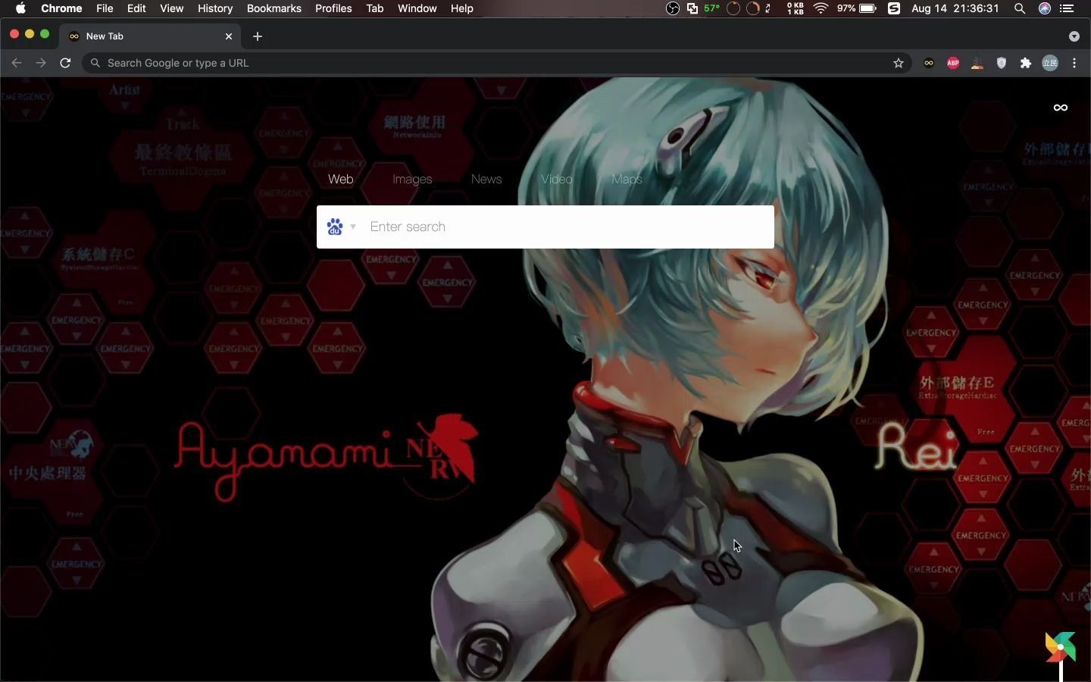Image resolution: width=1091 pixels, height=682 pixels.
Task: Open Spotlight search from the menu bar
Action: (x=1019, y=8)
